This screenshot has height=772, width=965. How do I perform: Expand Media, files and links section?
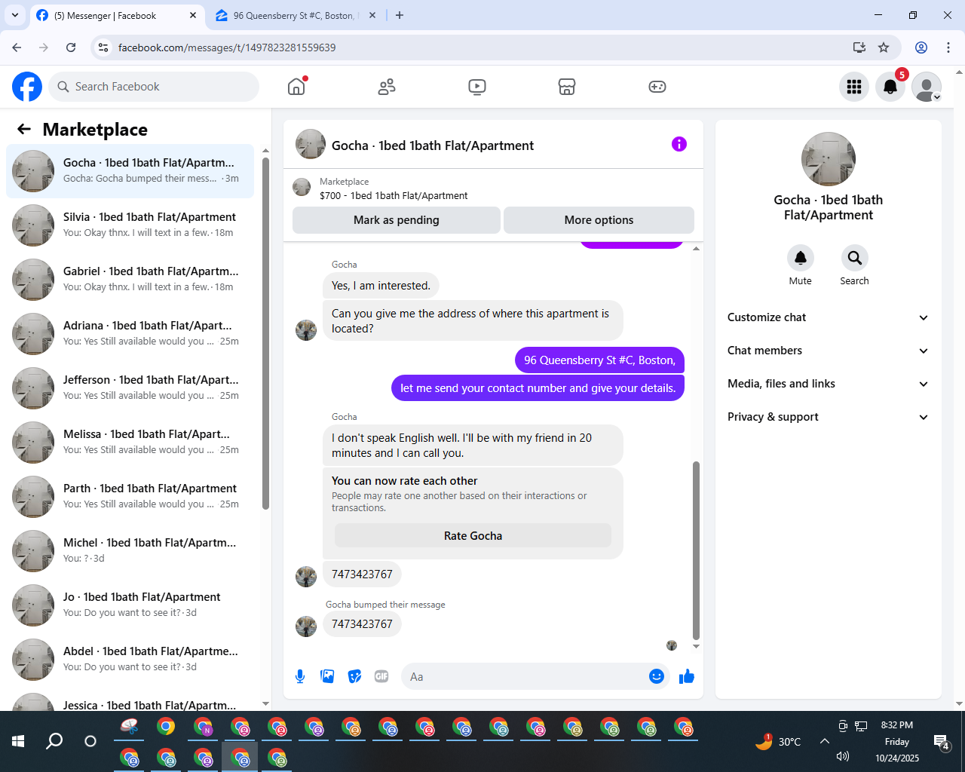coord(828,384)
